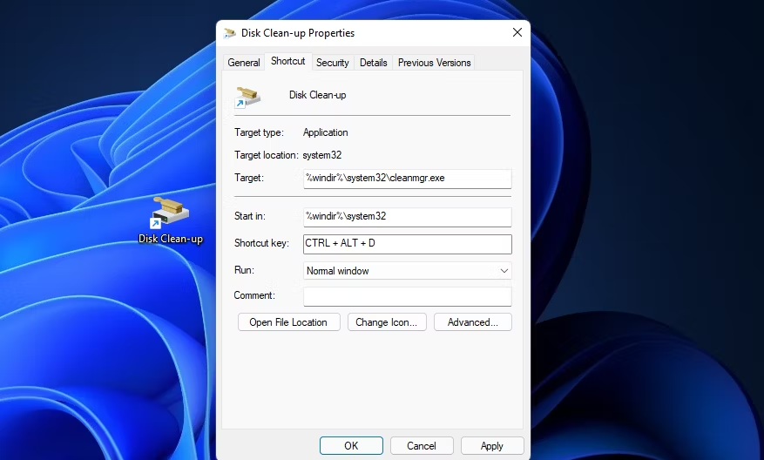Screen dimensions: 764x460
Task: Click the Comment input field
Action: [x=408, y=296]
